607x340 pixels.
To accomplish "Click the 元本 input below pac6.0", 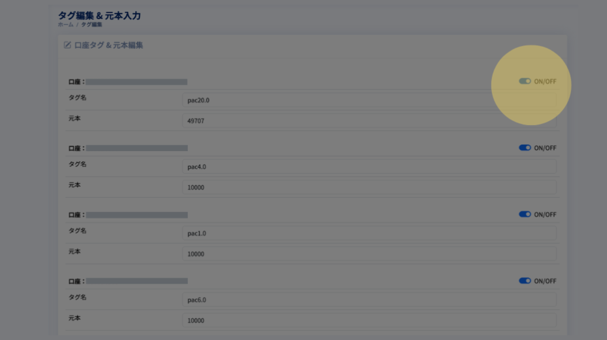I will point(369,320).
